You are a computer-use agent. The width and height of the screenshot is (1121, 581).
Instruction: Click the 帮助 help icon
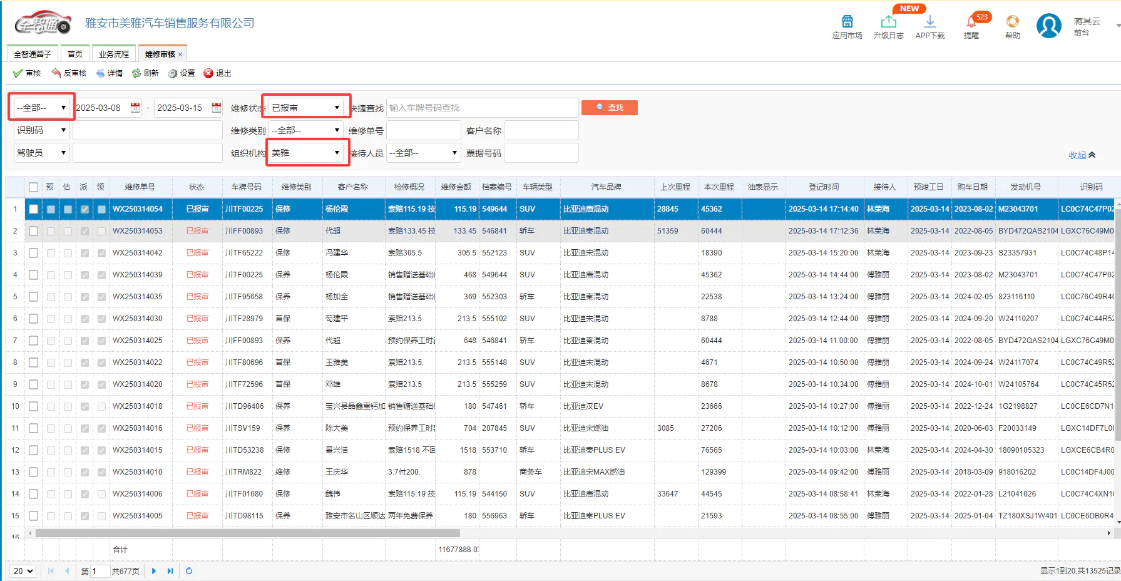pyautogui.click(x=1012, y=22)
